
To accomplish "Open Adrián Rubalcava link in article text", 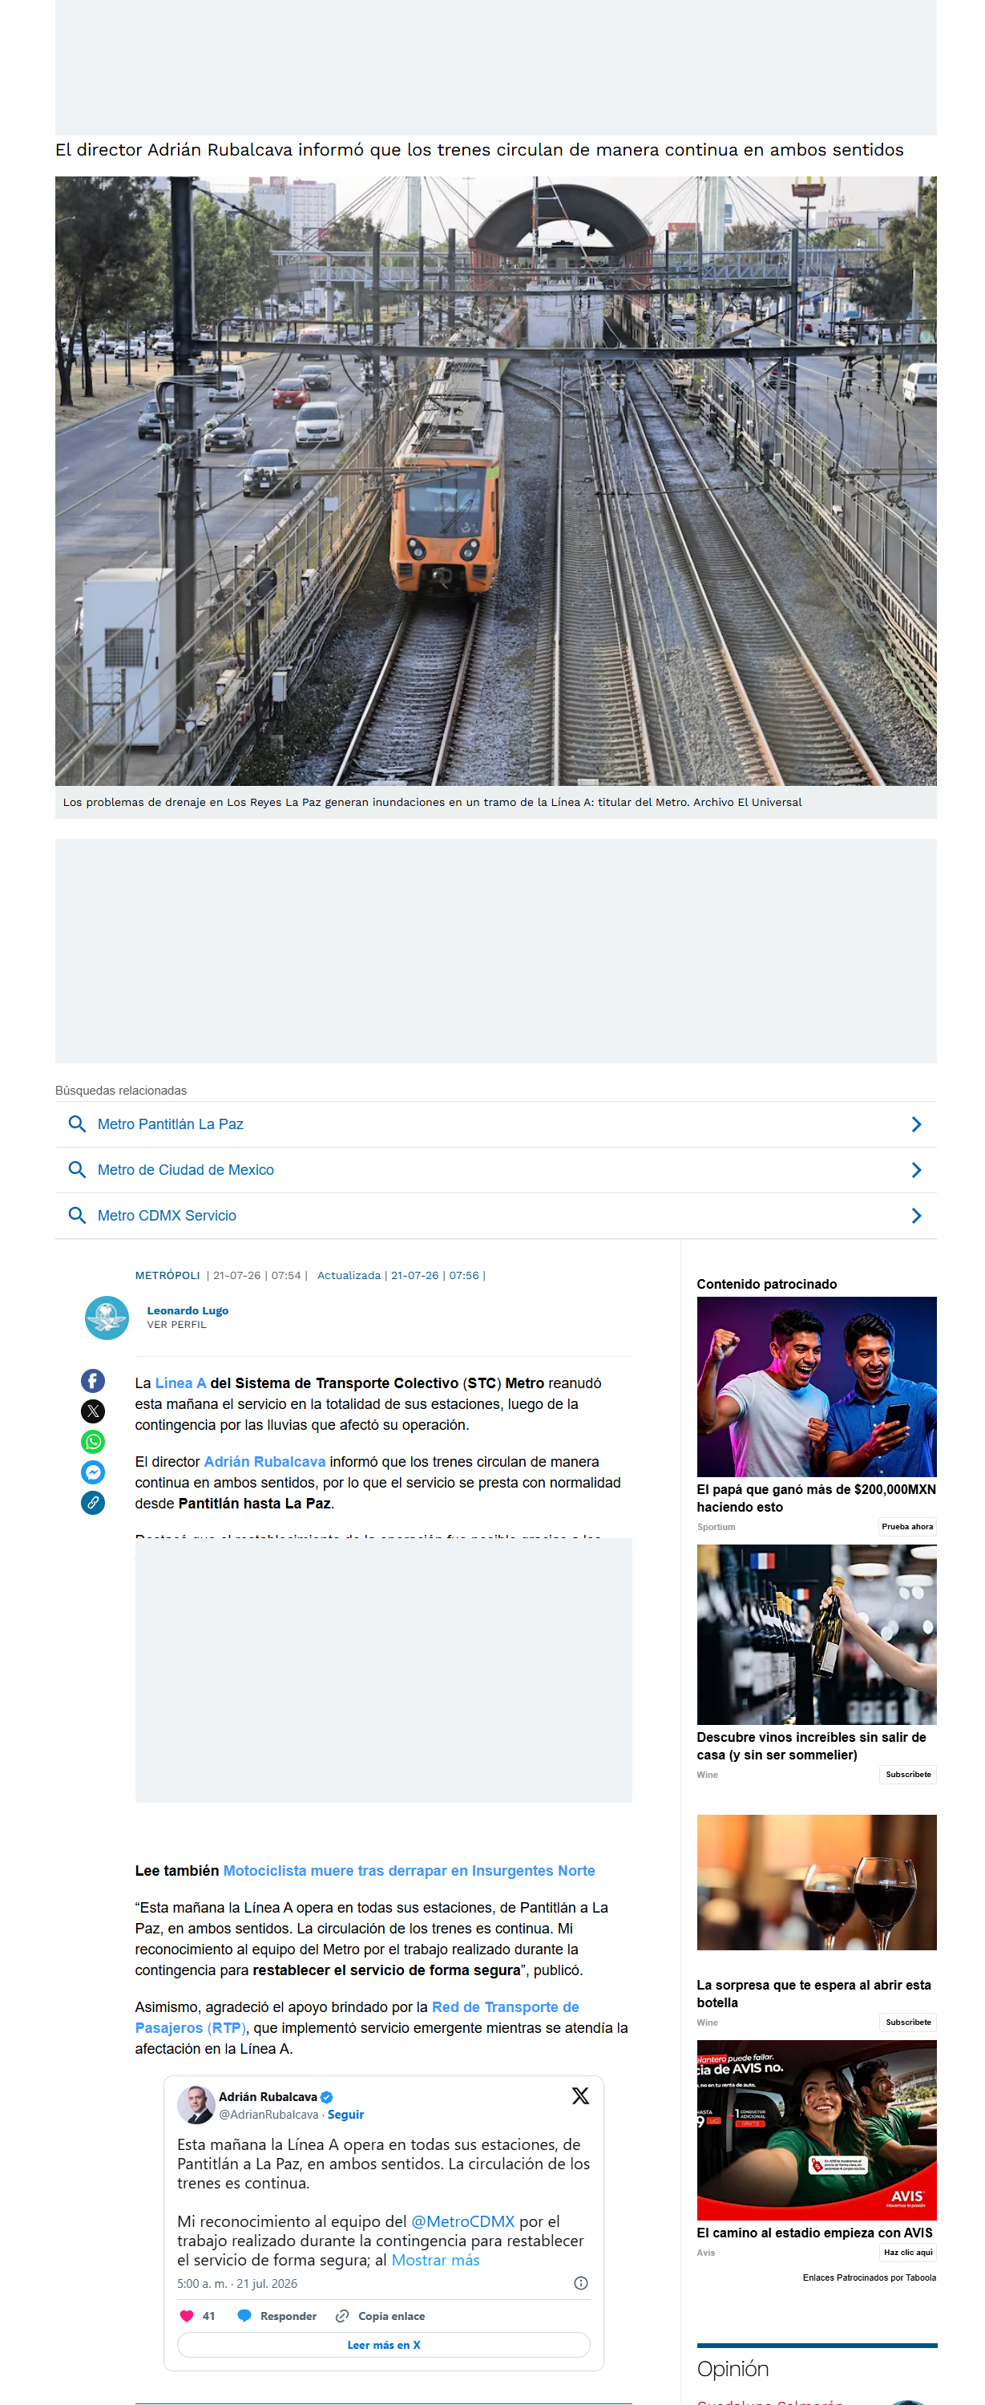I will [265, 1461].
